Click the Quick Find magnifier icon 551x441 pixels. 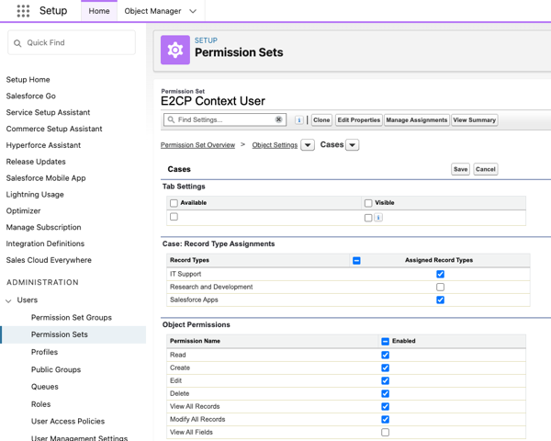coord(17,43)
